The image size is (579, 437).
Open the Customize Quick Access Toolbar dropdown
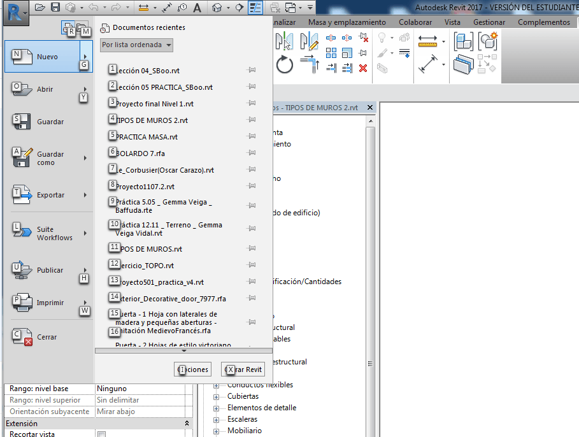click(x=310, y=8)
